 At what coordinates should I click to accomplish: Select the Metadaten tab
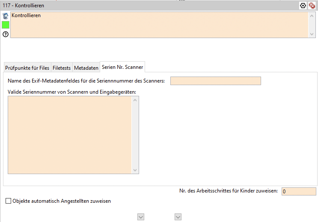[x=86, y=68]
